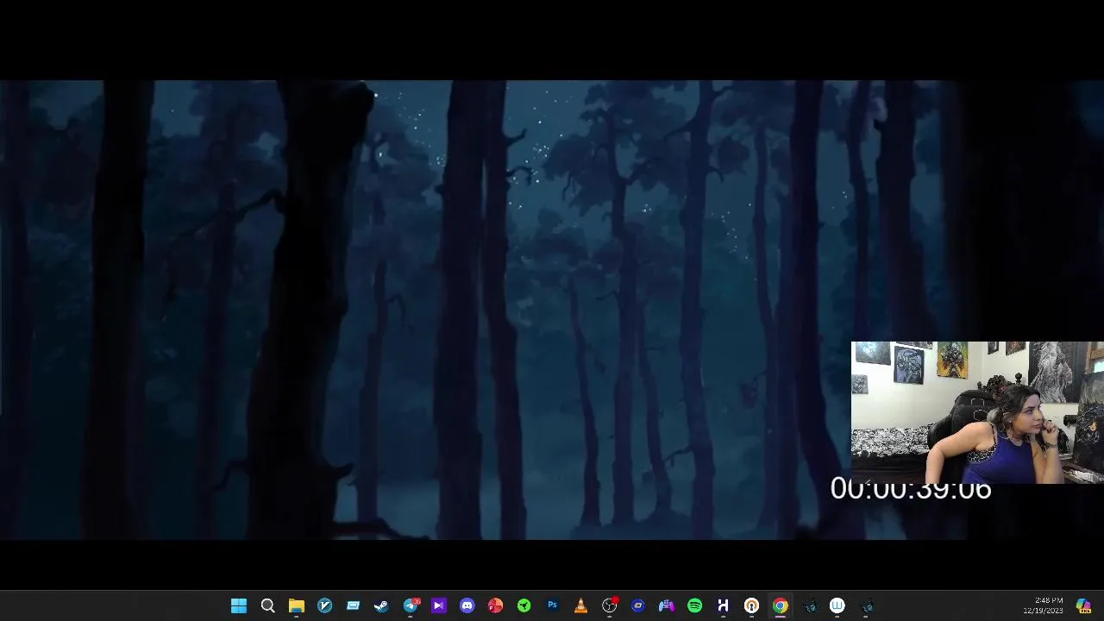
Task: Click blue circular checkmark app icon
Action: pyautogui.click(x=324, y=606)
